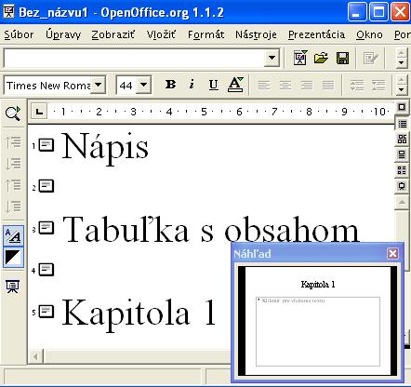Click the Náhľad slide preview thumbnail
411x387 pixels.
point(318,321)
